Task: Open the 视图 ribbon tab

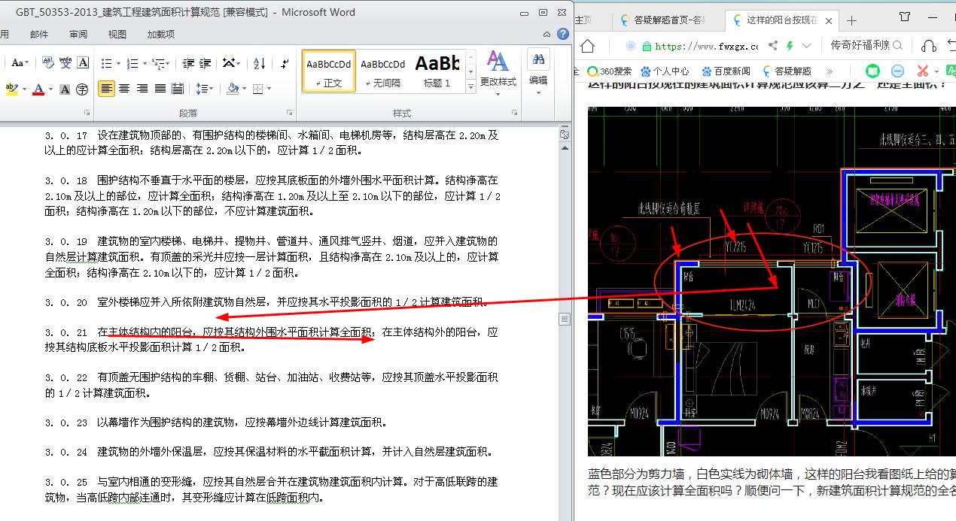Action: (x=117, y=34)
